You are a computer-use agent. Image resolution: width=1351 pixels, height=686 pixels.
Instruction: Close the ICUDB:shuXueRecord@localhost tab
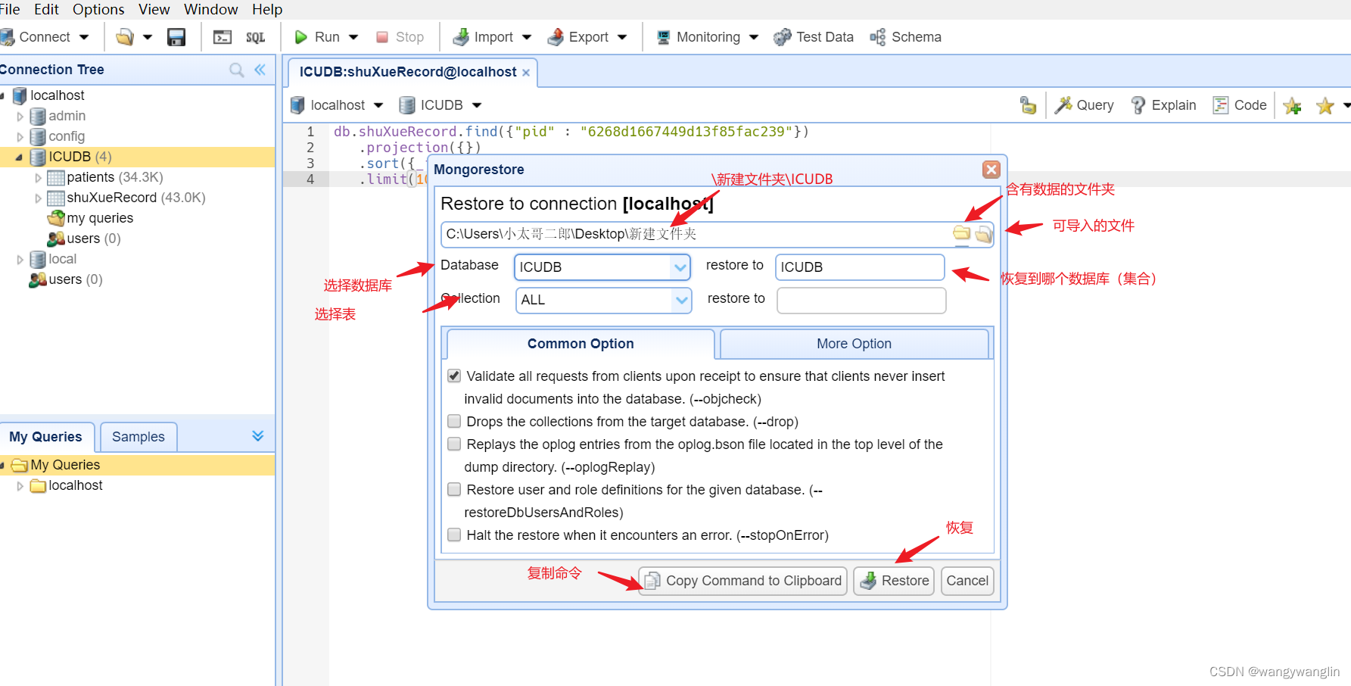tap(526, 73)
